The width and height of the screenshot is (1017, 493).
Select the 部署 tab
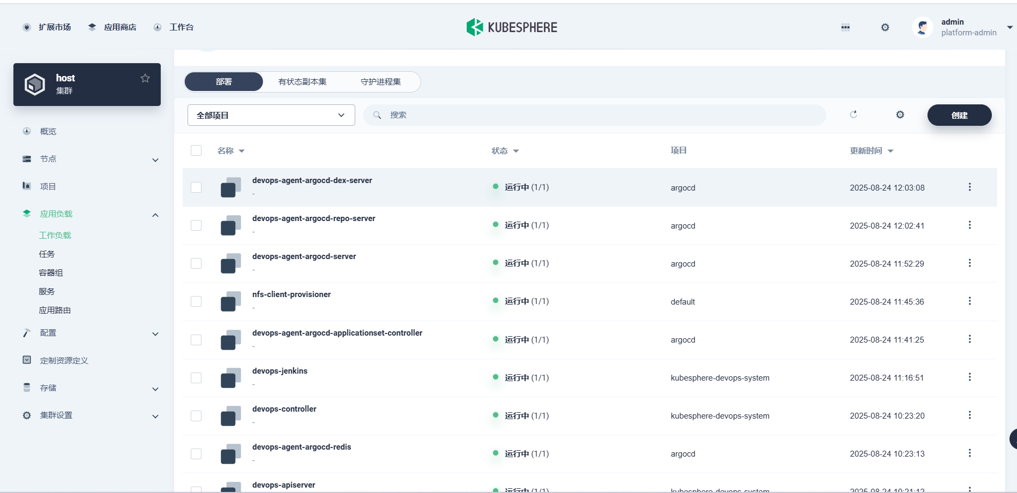(224, 82)
